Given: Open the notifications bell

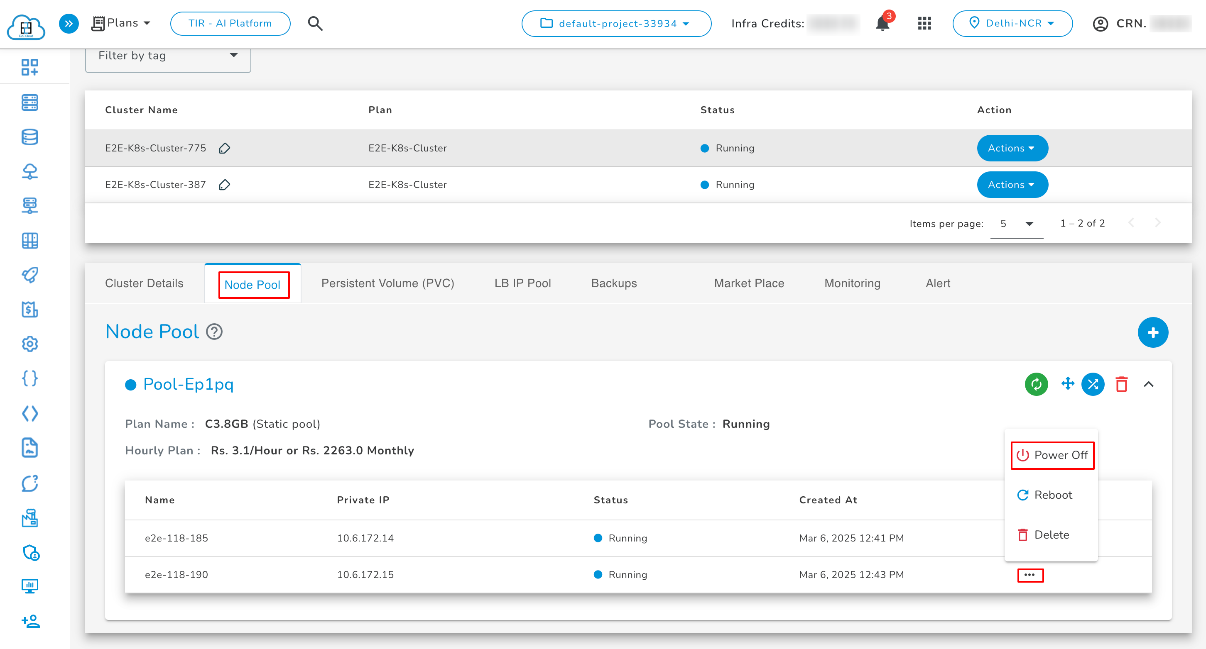Looking at the screenshot, I should pyautogui.click(x=882, y=23).
